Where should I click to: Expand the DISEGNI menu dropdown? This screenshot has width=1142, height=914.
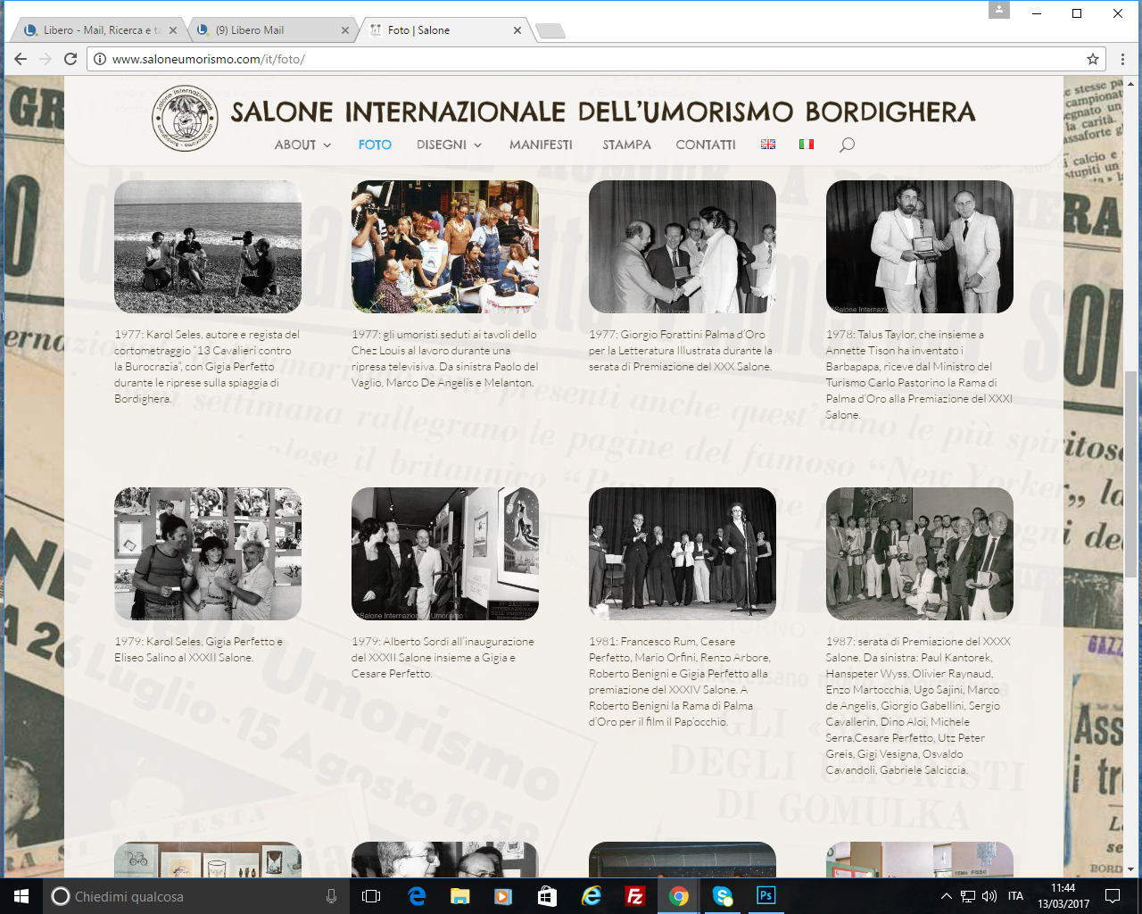pos(449,145)
